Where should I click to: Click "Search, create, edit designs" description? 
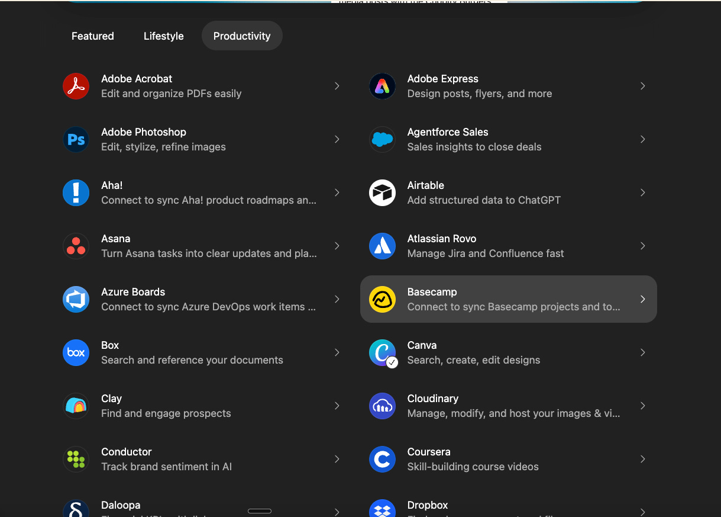click(x=474, y=360)
